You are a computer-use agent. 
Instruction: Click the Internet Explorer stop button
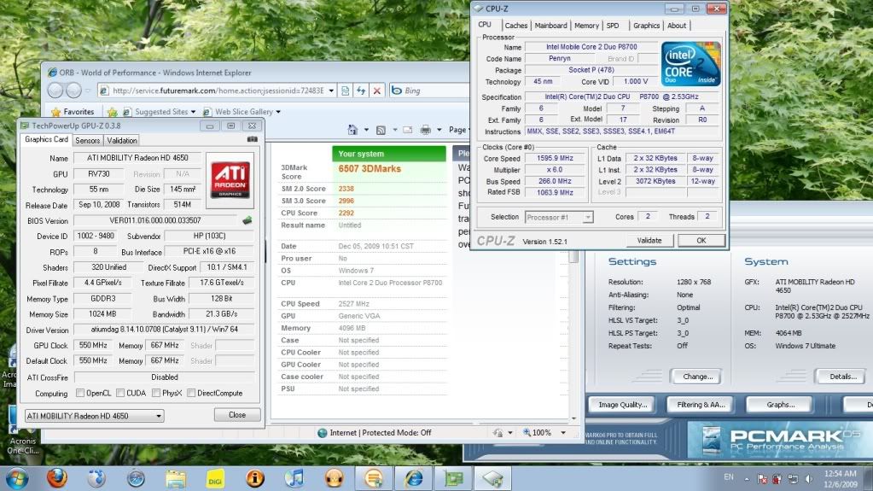coord(376,91)
